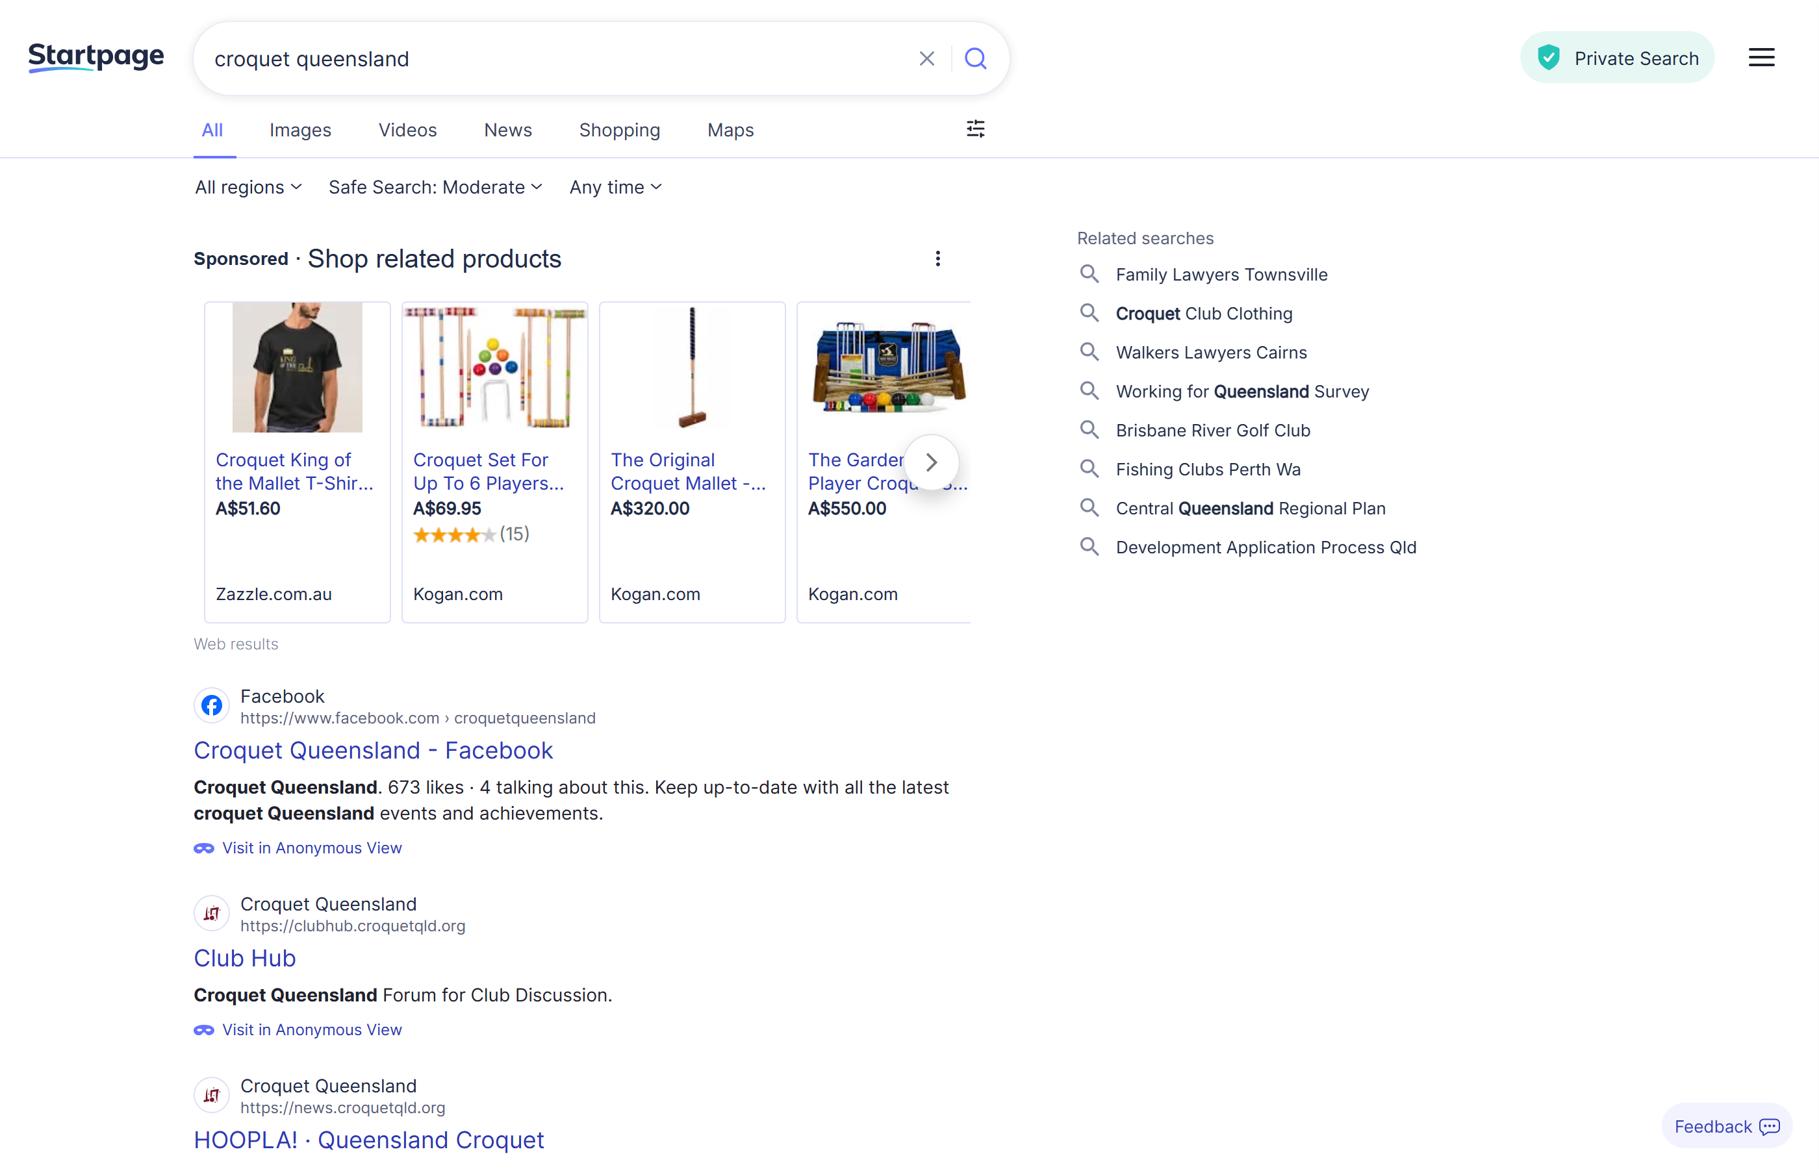
Task: Click the A$69.95 price text
Action: pyautogui.click(x=447, y=509)
